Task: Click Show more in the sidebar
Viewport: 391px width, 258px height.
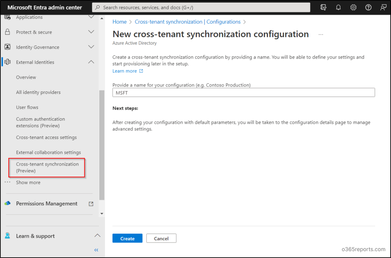Action: 28,182
